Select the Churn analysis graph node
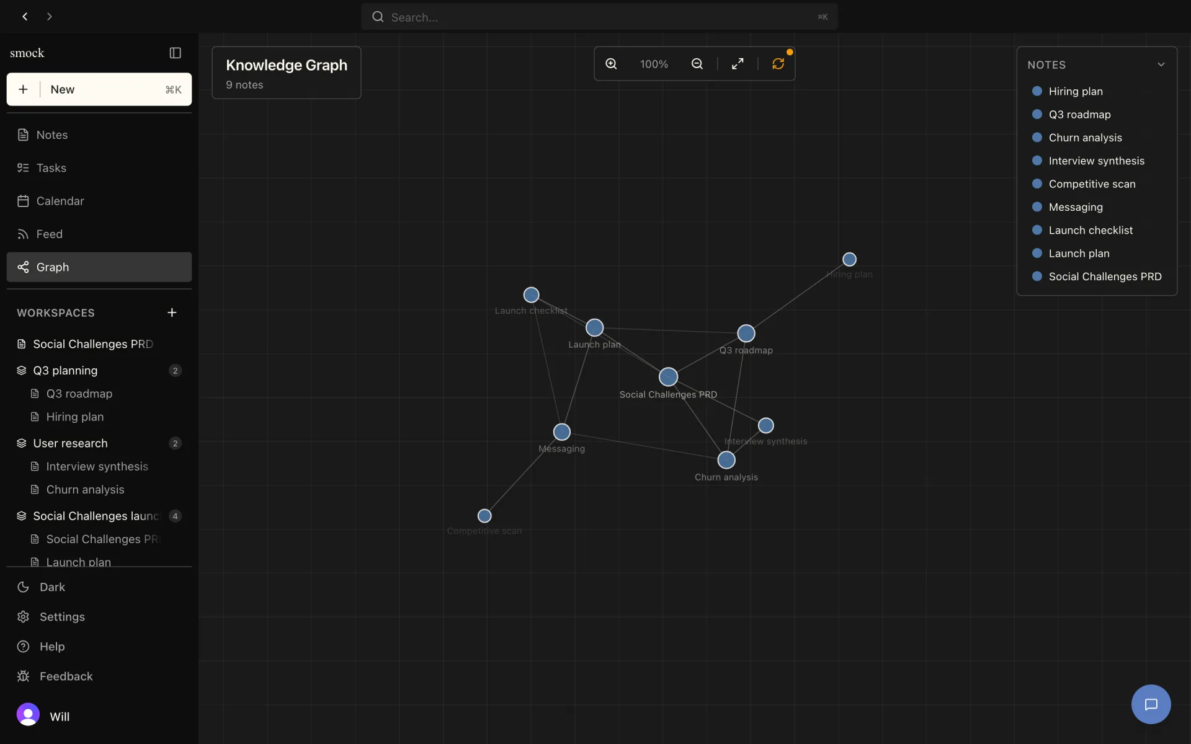The width and height of the screenshot is (1191, 744). coord(726,460)
